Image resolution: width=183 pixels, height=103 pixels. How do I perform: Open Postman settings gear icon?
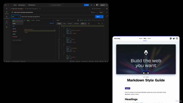91,5
